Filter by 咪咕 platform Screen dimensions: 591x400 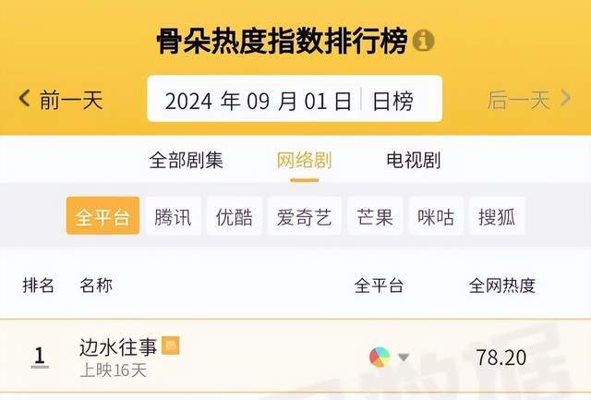435,217
